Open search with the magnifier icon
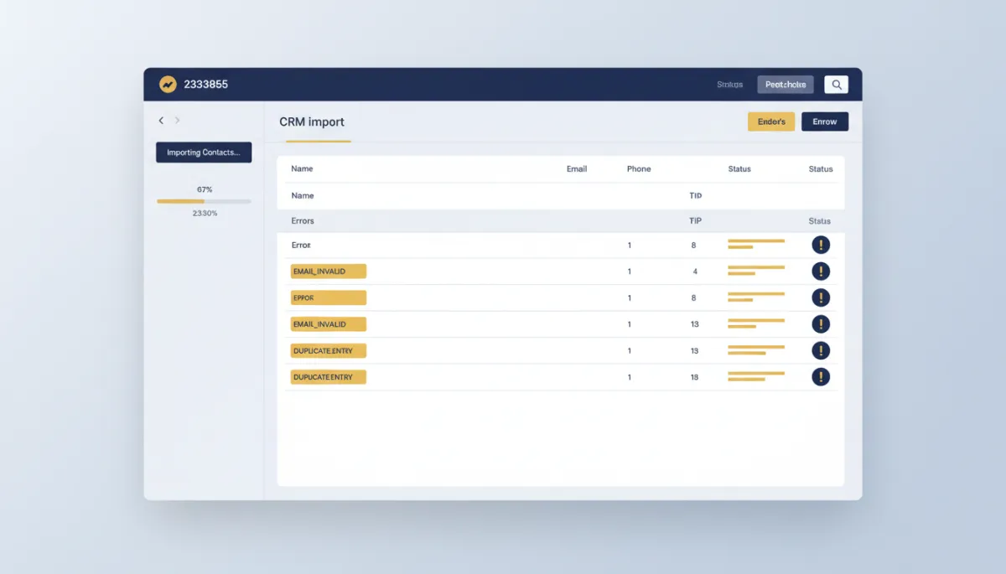Viewport: 1006px width, 574px height. 836,85
